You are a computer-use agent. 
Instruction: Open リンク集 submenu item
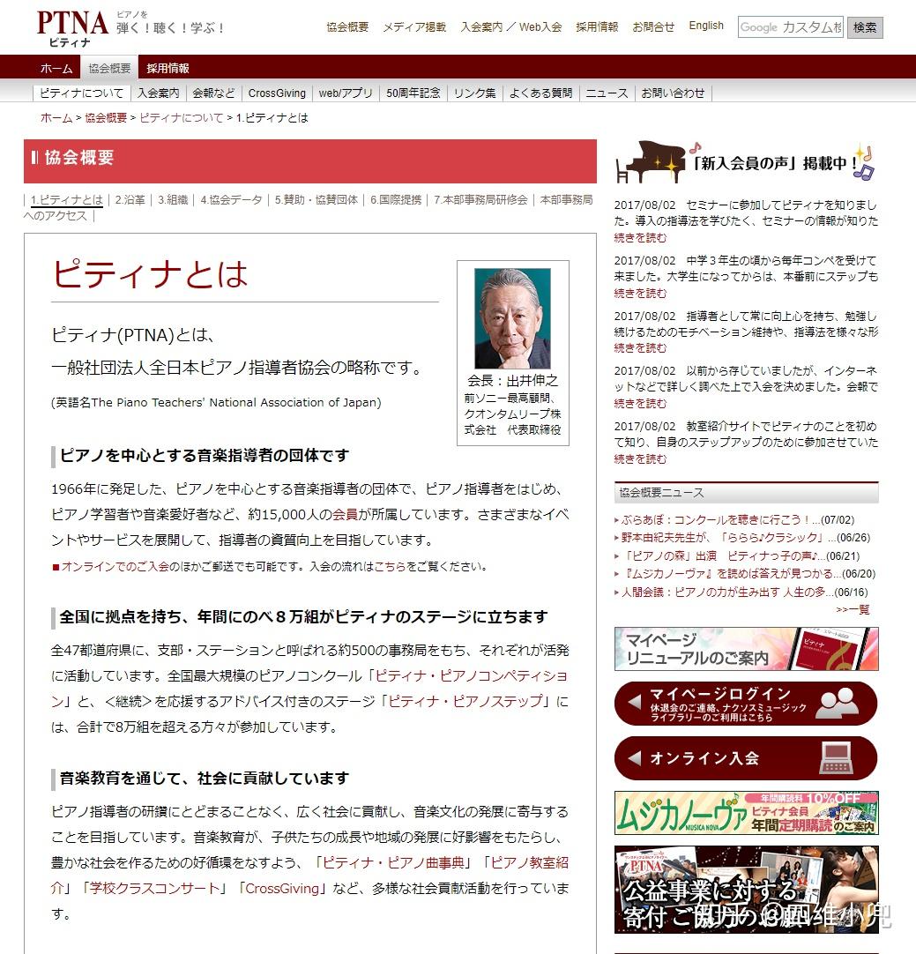pyautogui.click(x=474, y=93)
